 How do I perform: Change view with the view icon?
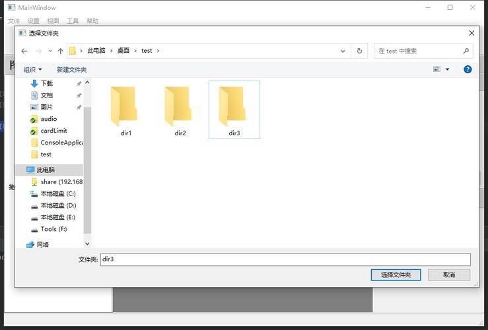click(436, 69)
